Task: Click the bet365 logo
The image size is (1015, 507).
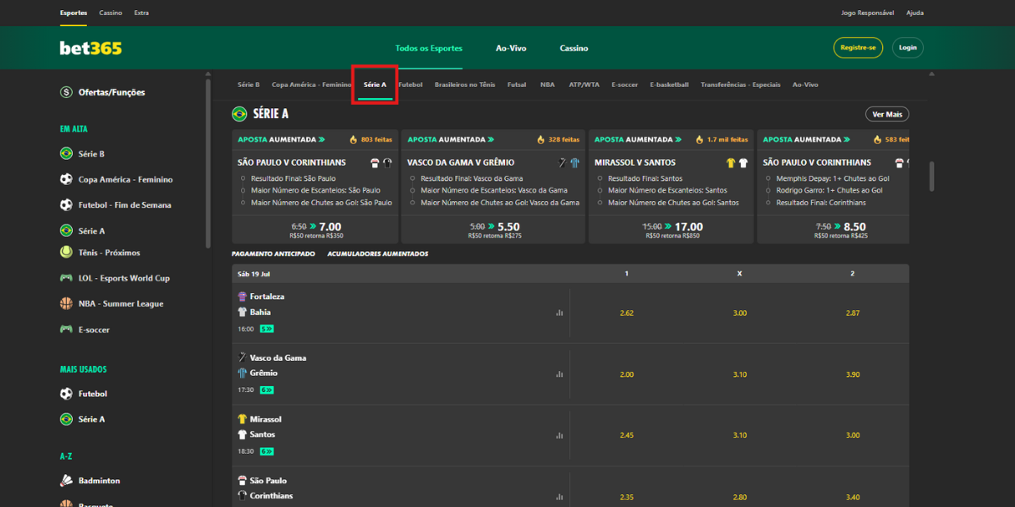Action: click(x=91, y=48)
